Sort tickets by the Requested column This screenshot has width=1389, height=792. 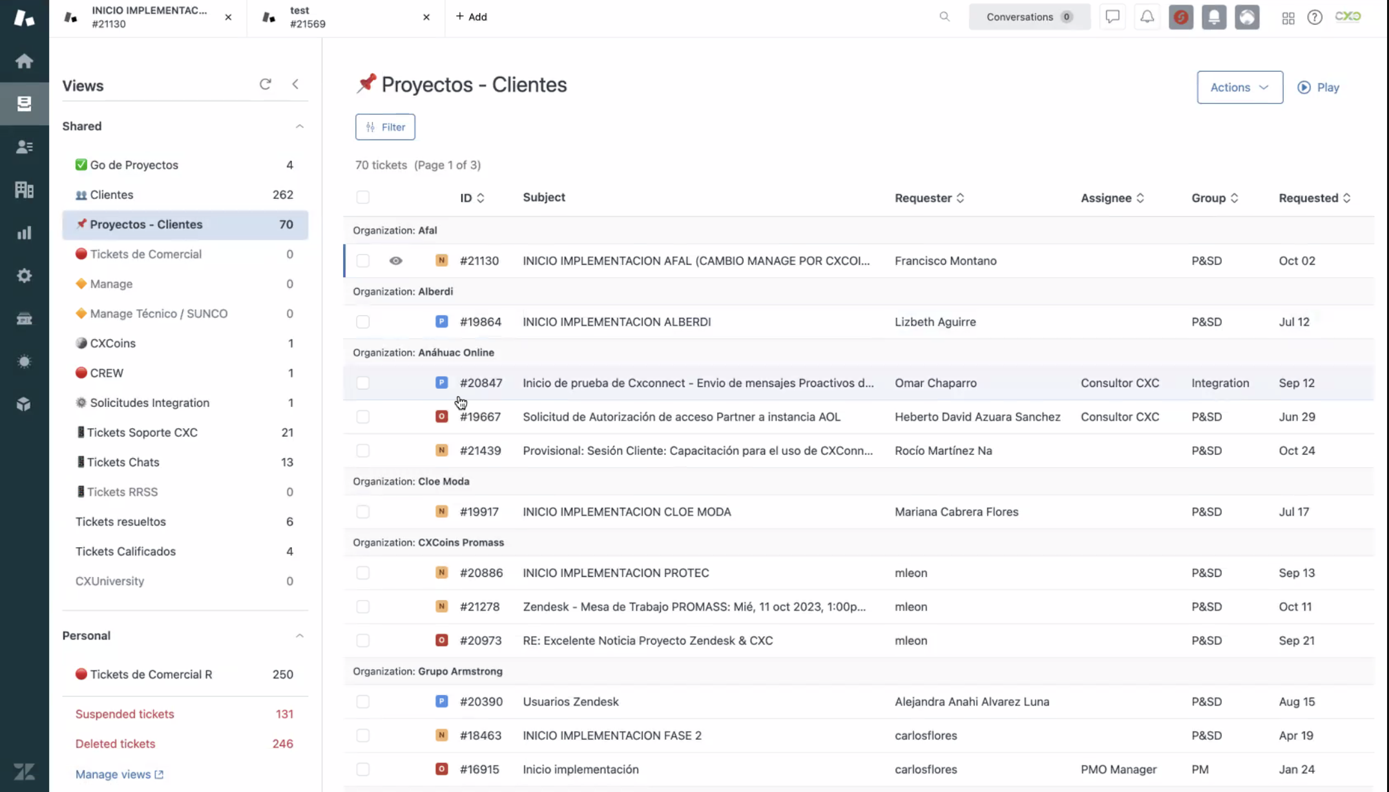[1315, 198]
